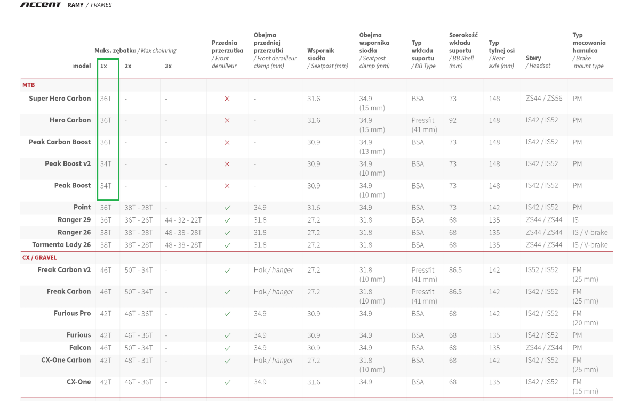Click the "Maks. zębatka / Max chainring" header
640x401 pixels.
[135, 51]
